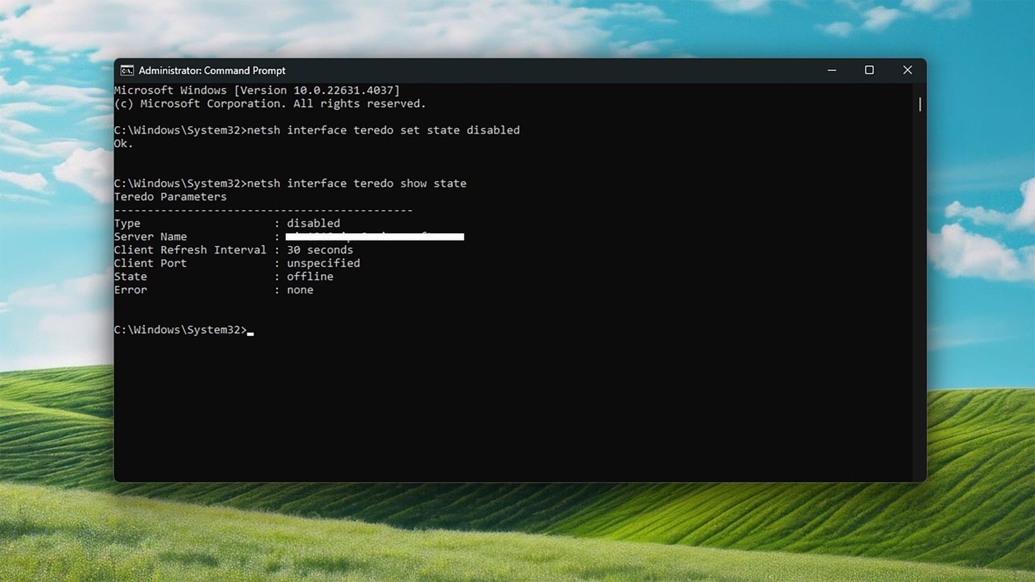Close the Administrator Command Prompt window

tap(907, 70)
